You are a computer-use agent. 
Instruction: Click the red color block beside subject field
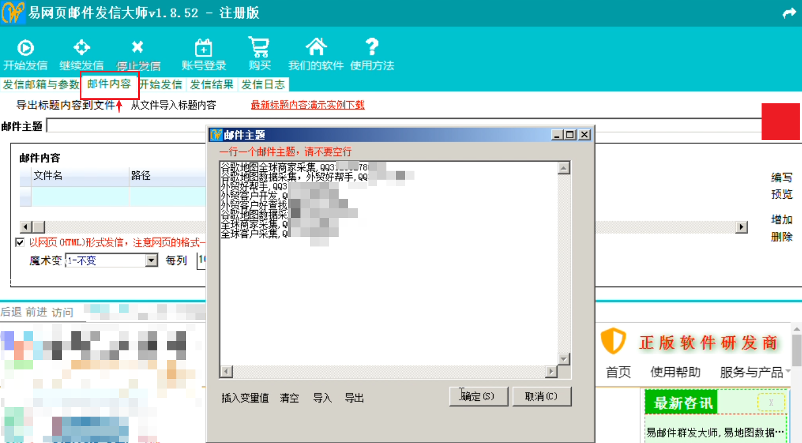click(780, 121)
